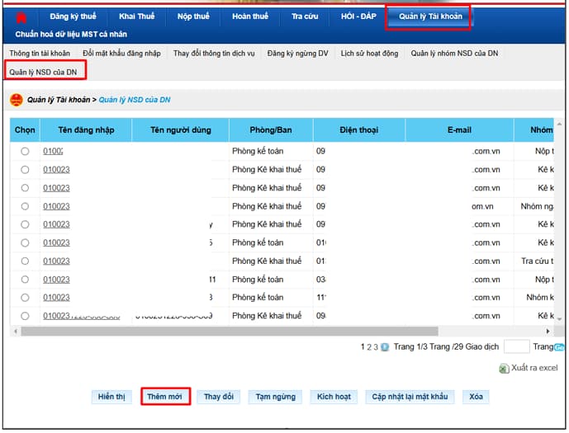The width and height of the screenshot is (569, 433).
Task: Click the next-page pagination arrow icon
Action: [385, 347]
